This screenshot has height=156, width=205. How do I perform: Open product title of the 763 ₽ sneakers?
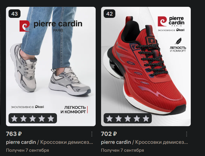pyautogui.click(x=67, y=142)
